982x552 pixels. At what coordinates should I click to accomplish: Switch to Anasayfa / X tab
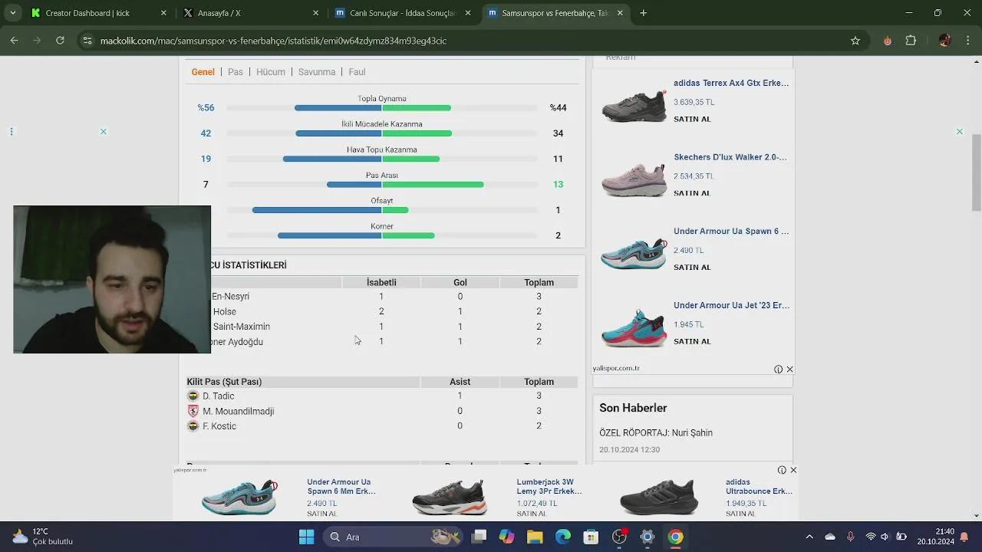click(x=249, y=13)
